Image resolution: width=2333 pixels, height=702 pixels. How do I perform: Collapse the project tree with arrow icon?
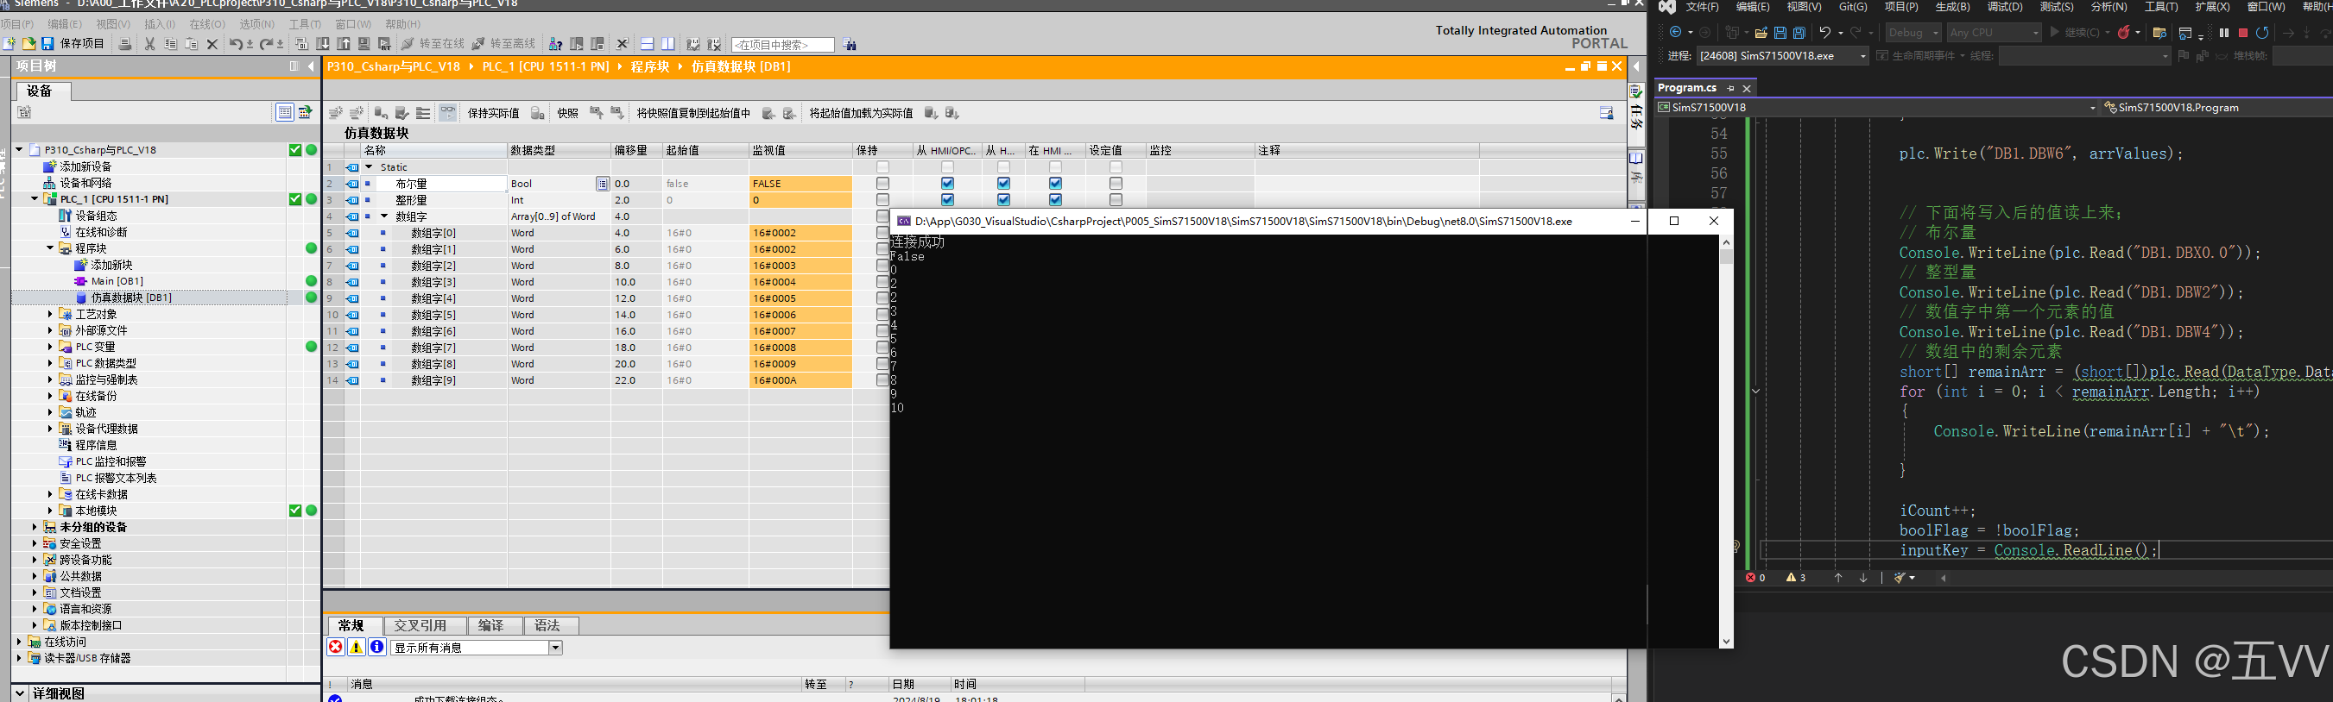311,66
